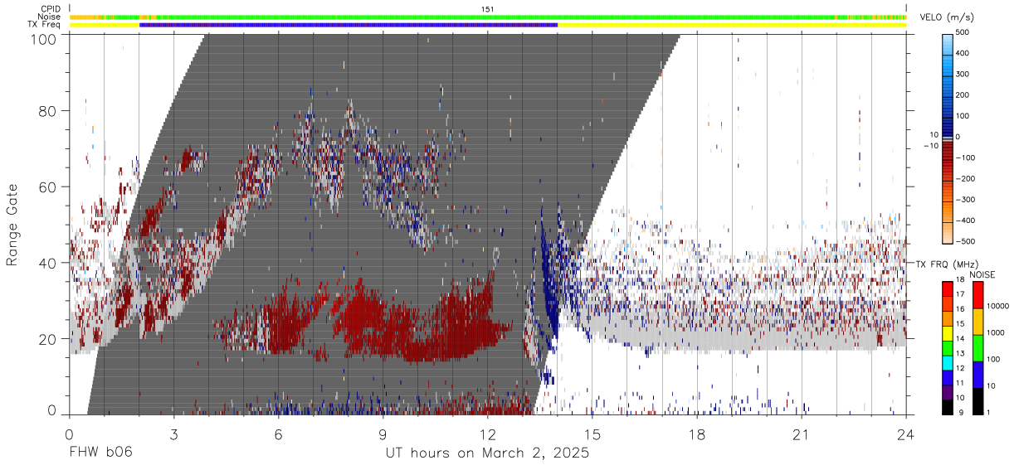Click the 20 tick on the Range Gate axis
This screenshot has width=1019, height=470.
47,339
